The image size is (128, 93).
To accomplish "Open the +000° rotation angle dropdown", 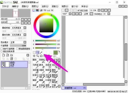I will (x=70, y=14).
